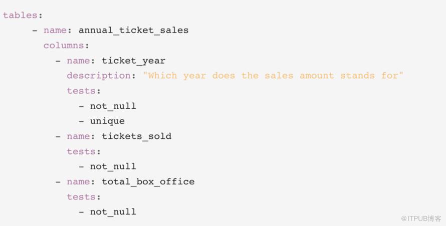This screenshot has height=226, width=446.
Task: Click the 'columns' key
Action: tap(64, 46)
